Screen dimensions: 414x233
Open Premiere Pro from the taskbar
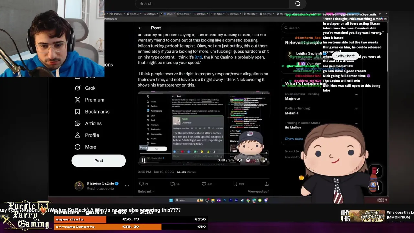click(231, 200)
